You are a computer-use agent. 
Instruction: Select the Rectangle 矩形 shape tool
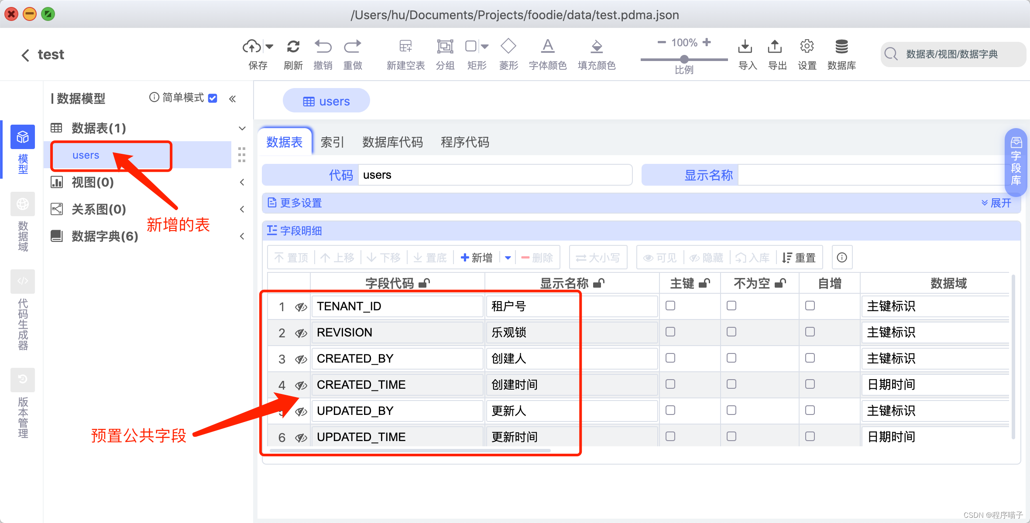(471, 46)
